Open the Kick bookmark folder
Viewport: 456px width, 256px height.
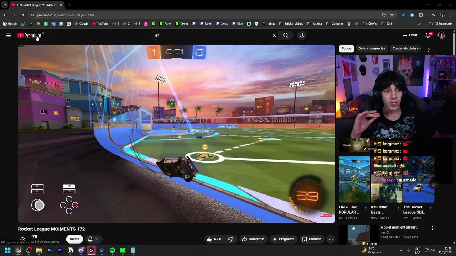(x=387, y=24)
